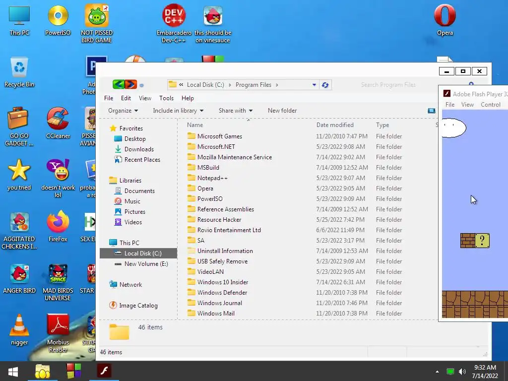Open the 'you tried' star icon

(x=19, y=175)
